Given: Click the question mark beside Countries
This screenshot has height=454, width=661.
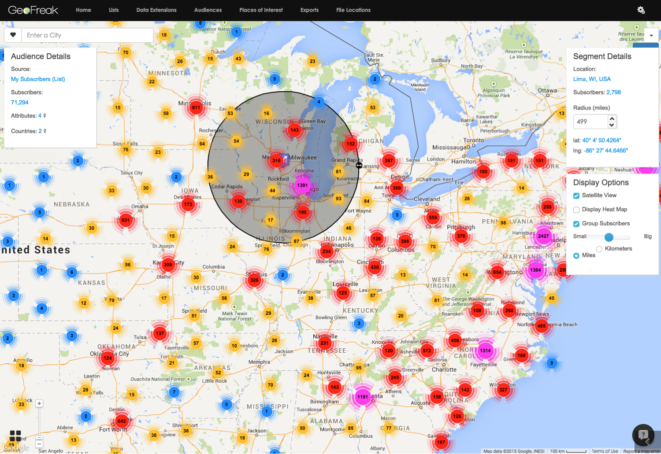Looking at the screenshot, I should pyautogui.click(x=45, y=131).
